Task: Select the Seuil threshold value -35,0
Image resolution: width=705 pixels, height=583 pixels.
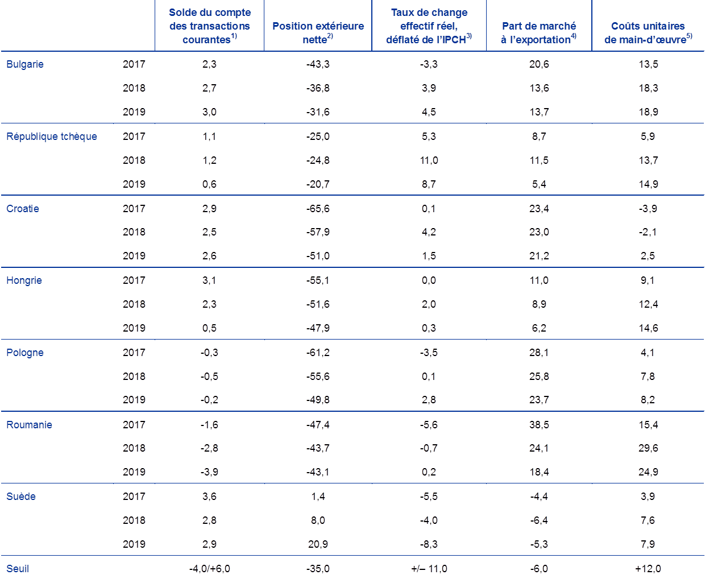Action: click(x=317, y=569)
